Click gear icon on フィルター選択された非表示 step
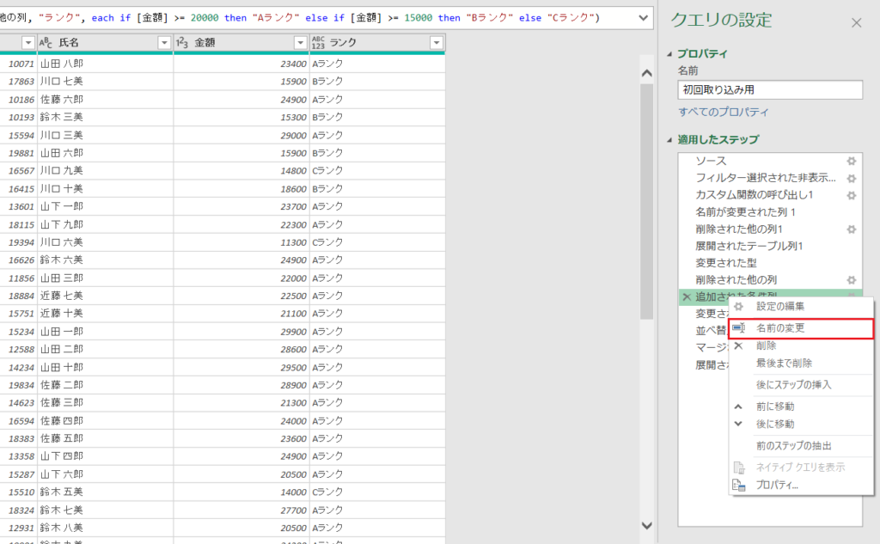880x544 pixels. [851, 178]
